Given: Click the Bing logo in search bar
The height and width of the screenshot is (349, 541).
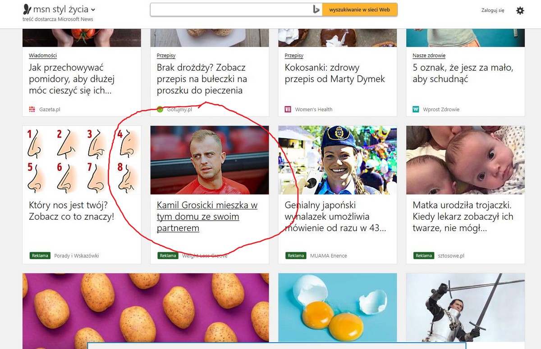Looking at the screenshot, I should (316, 10).
